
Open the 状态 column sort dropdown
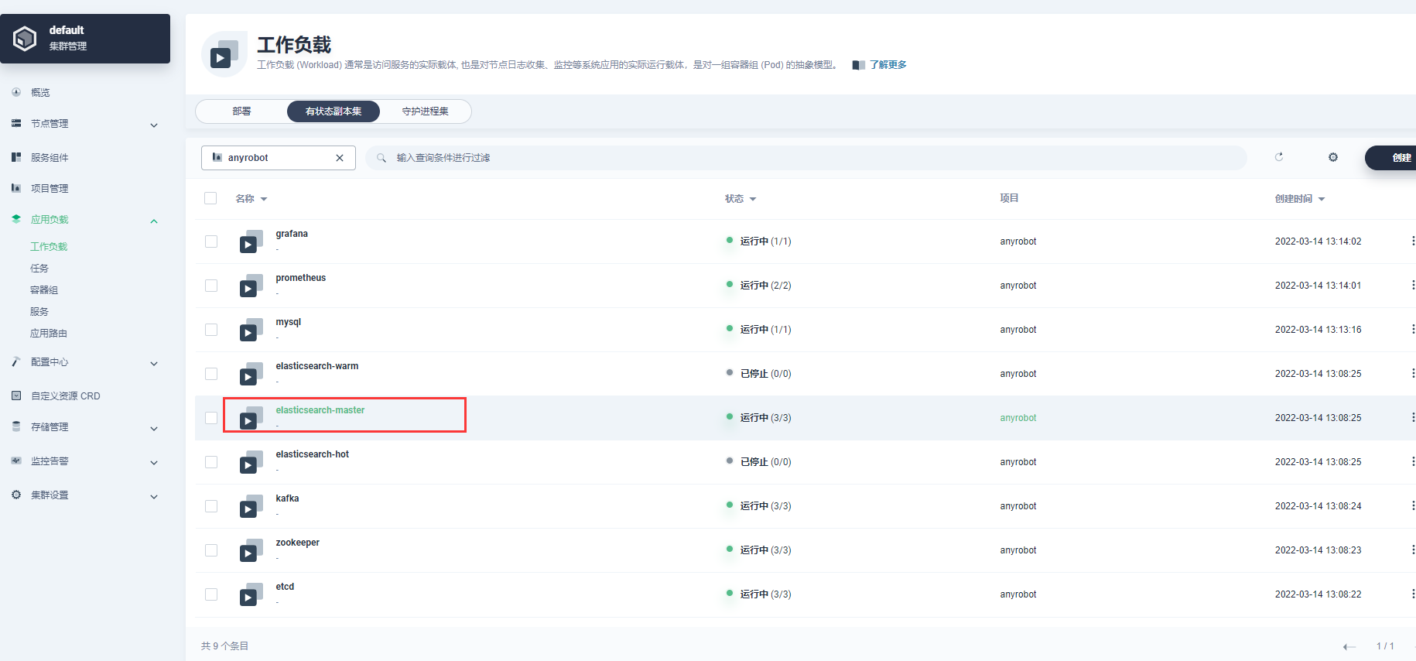(740, 199)
